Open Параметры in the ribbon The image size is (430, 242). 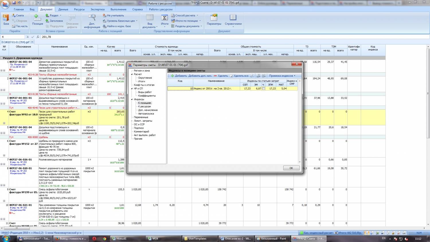214,20
